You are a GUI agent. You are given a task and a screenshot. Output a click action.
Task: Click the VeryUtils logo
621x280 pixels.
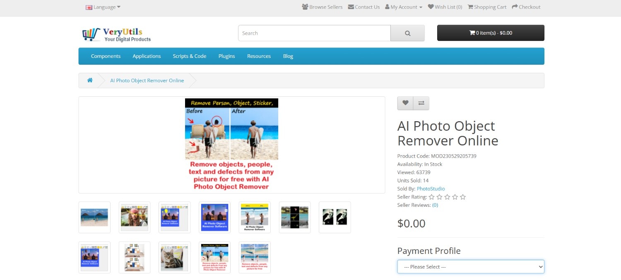click(116, 34)
